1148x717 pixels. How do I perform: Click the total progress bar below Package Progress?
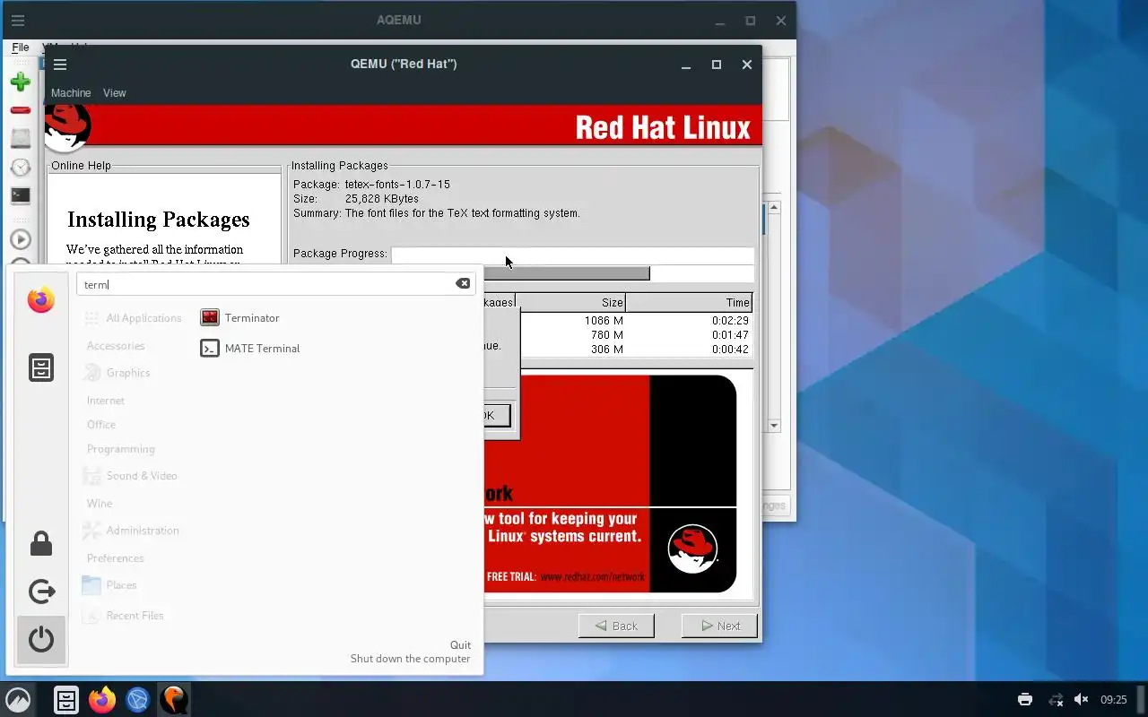619,273
